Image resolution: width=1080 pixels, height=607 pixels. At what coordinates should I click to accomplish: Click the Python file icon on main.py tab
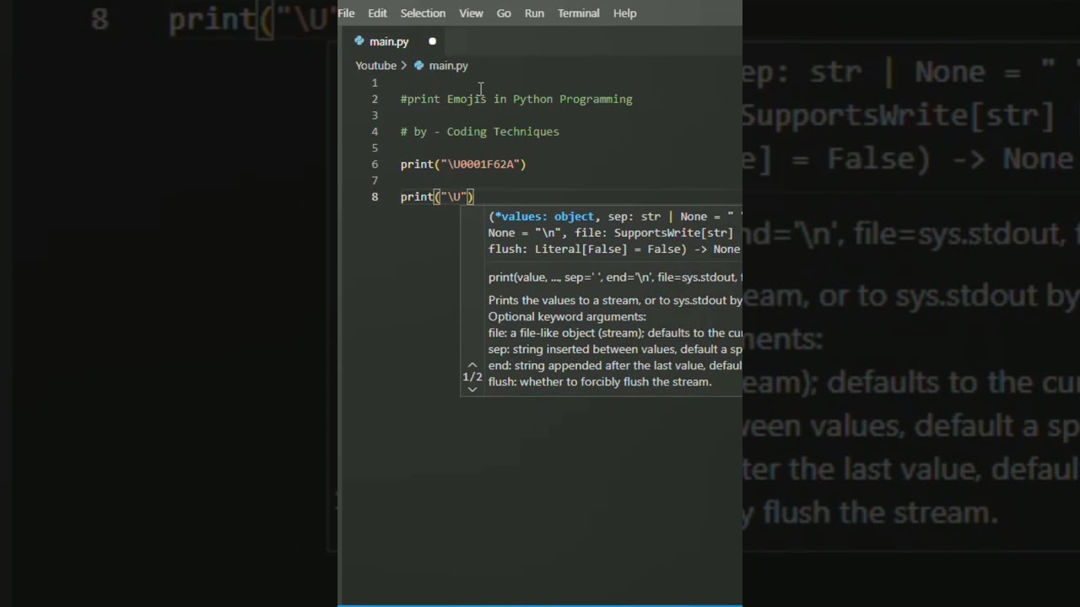pyautogui.click(x=359, y=41)
